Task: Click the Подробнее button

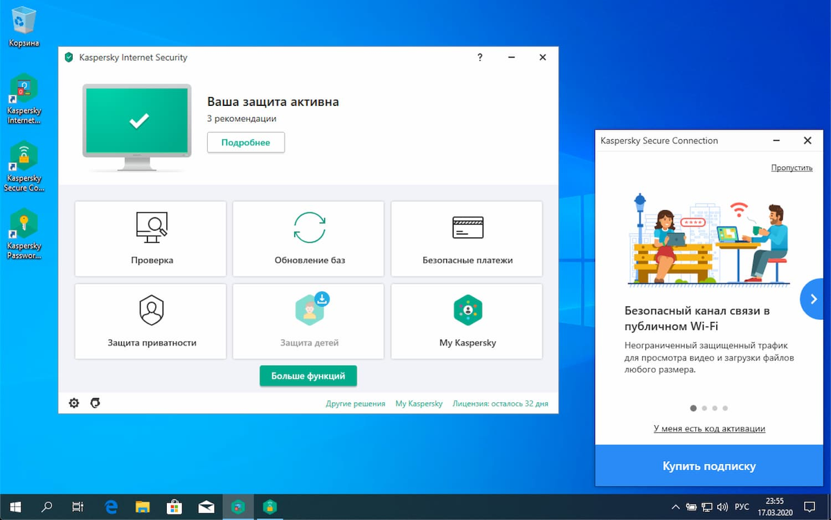Action: click(246, 143)
